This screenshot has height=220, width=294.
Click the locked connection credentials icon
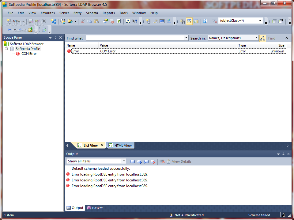pos(155,21)
